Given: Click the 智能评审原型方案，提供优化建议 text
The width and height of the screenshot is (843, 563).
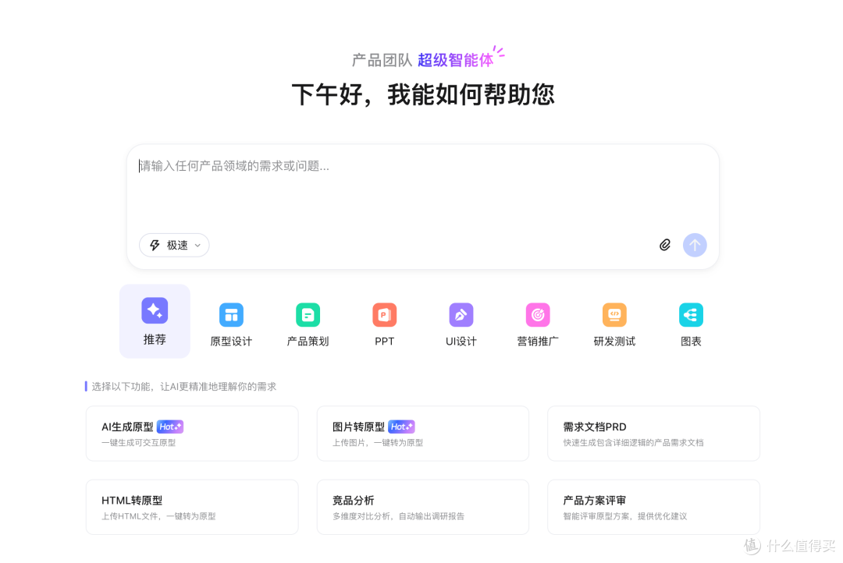Looking at the screenshot, I should [x=625, y=516].
